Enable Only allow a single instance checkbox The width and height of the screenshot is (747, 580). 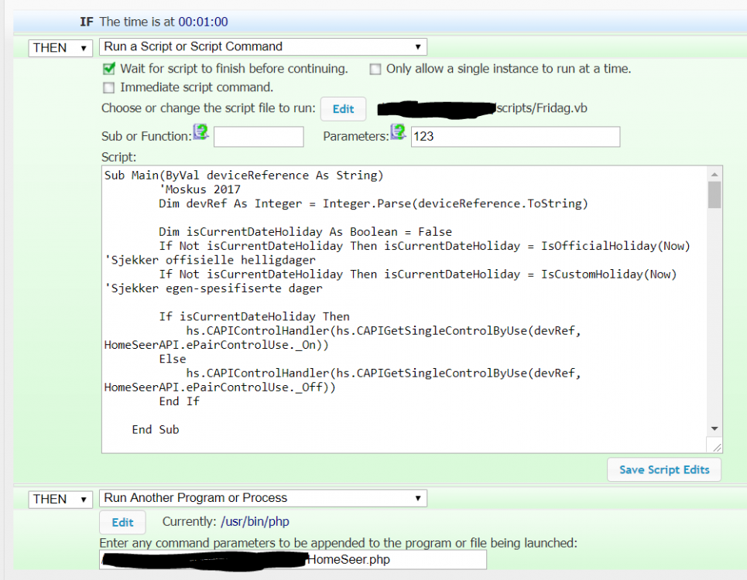(375, 69)
